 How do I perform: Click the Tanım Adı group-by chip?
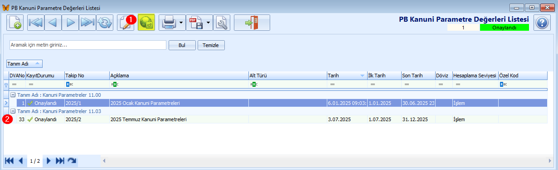click(x=24, y=64)
